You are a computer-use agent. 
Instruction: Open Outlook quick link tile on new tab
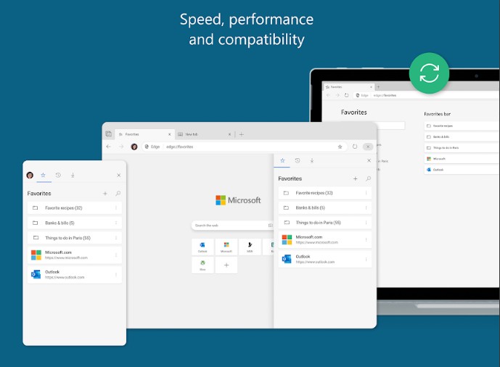tap(202, 247)
